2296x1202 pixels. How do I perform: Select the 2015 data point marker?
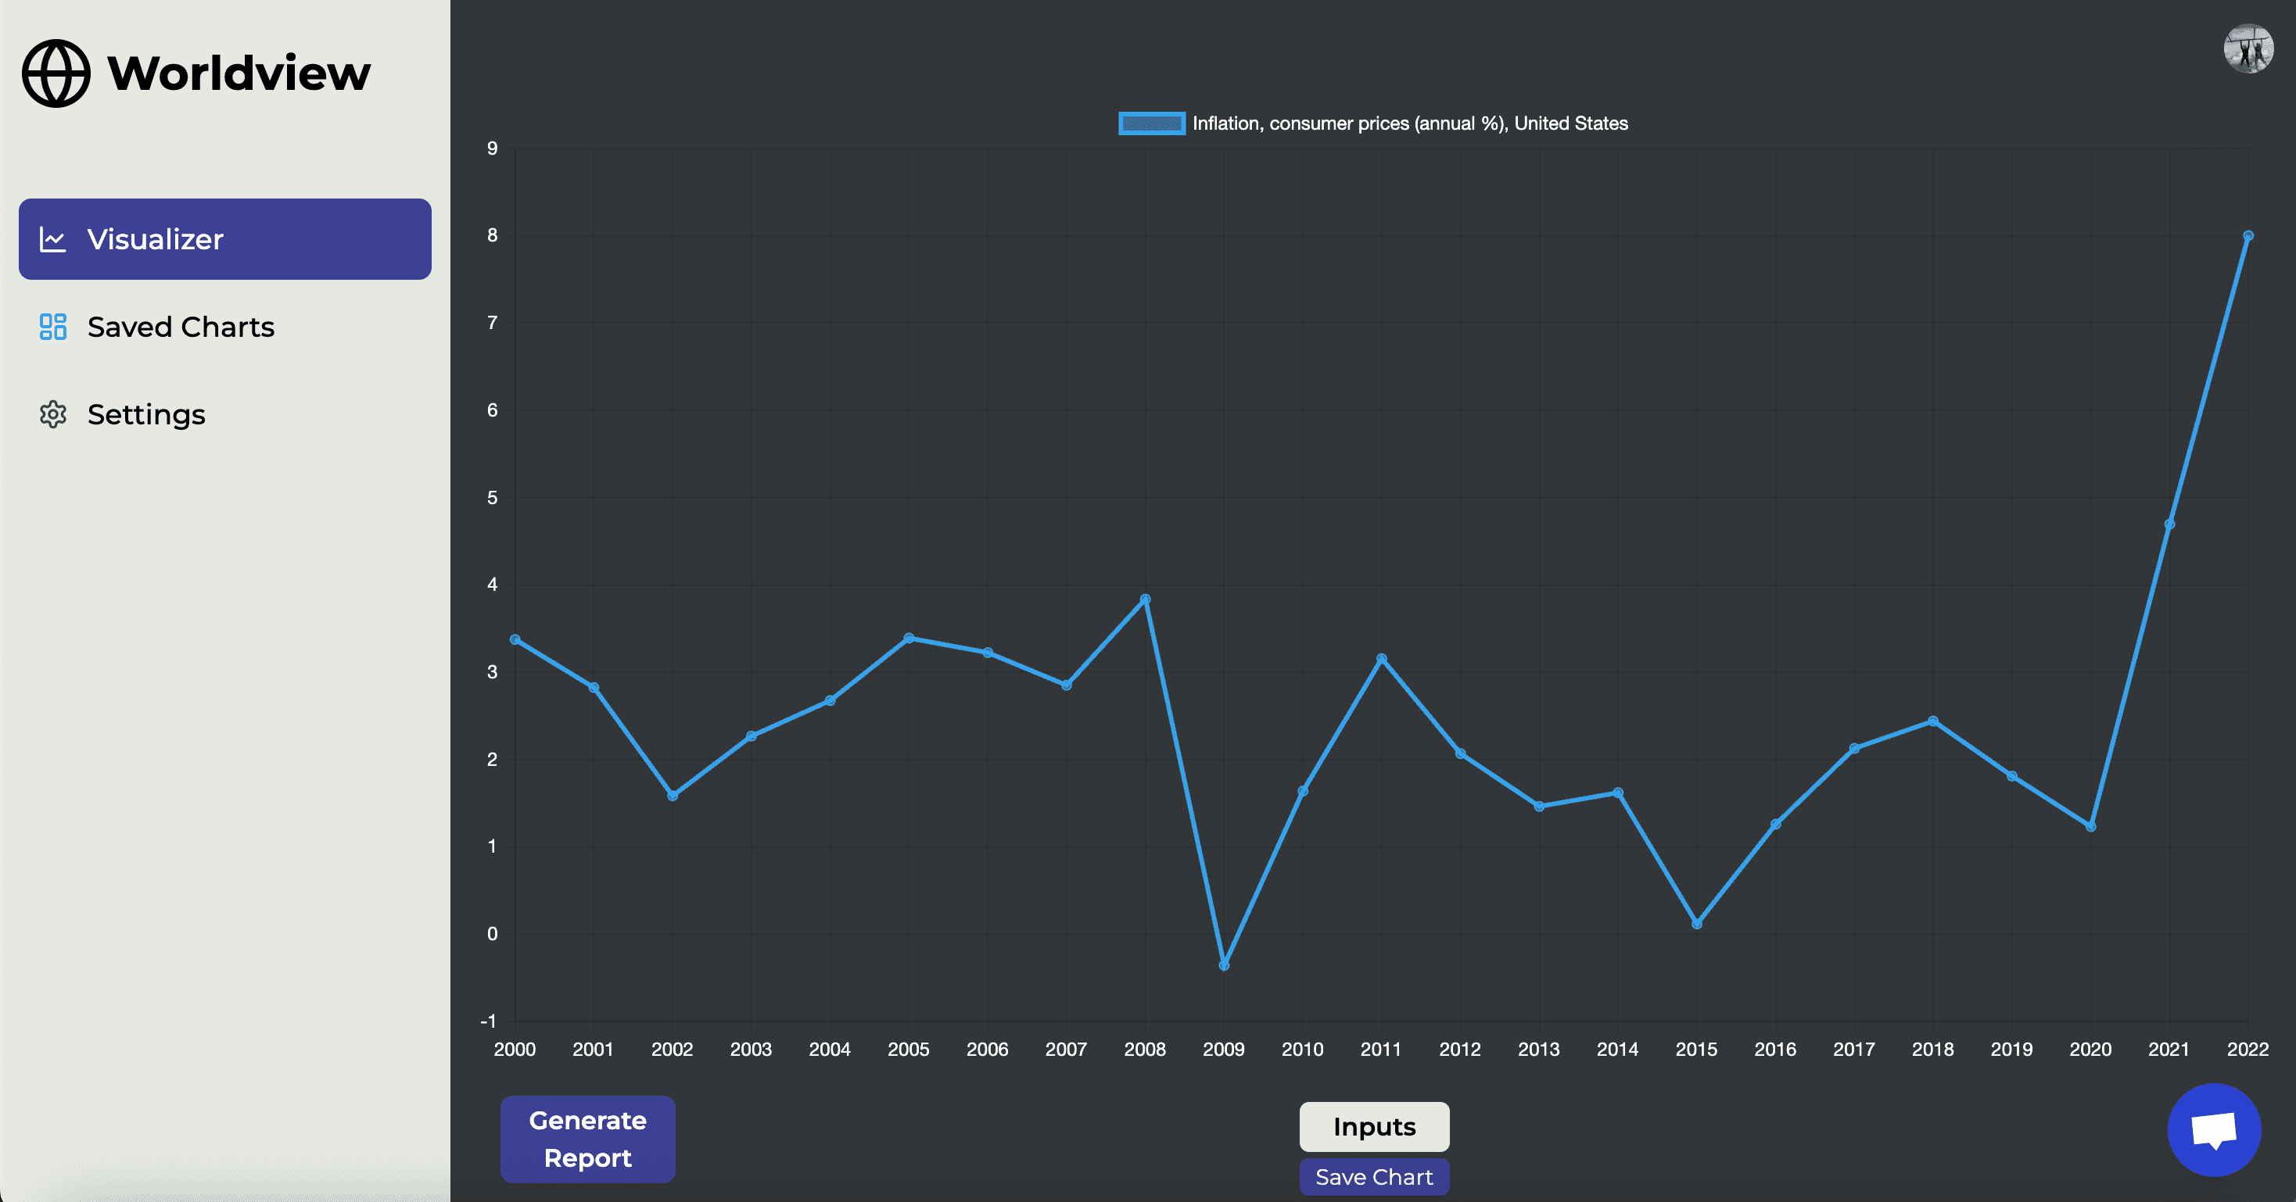coord(1696,924)
